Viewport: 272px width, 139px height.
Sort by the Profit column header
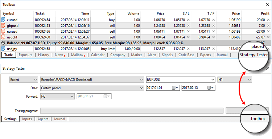click(x=256, y=13)
